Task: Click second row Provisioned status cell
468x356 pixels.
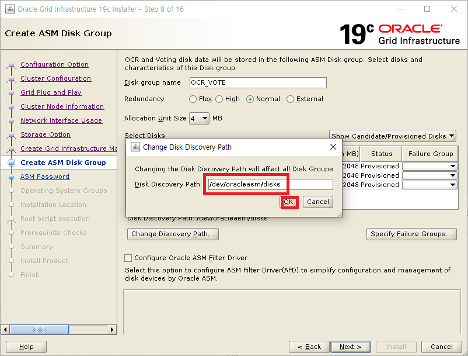Action: (380, 175)
